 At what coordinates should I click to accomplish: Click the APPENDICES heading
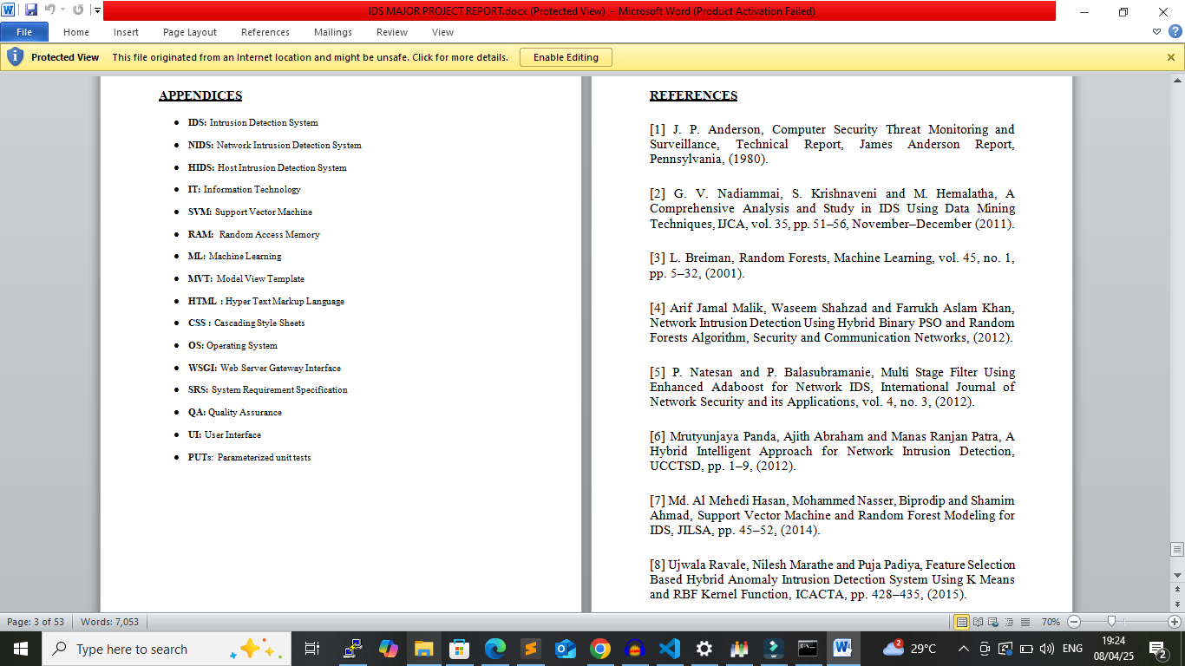(200, 96)
